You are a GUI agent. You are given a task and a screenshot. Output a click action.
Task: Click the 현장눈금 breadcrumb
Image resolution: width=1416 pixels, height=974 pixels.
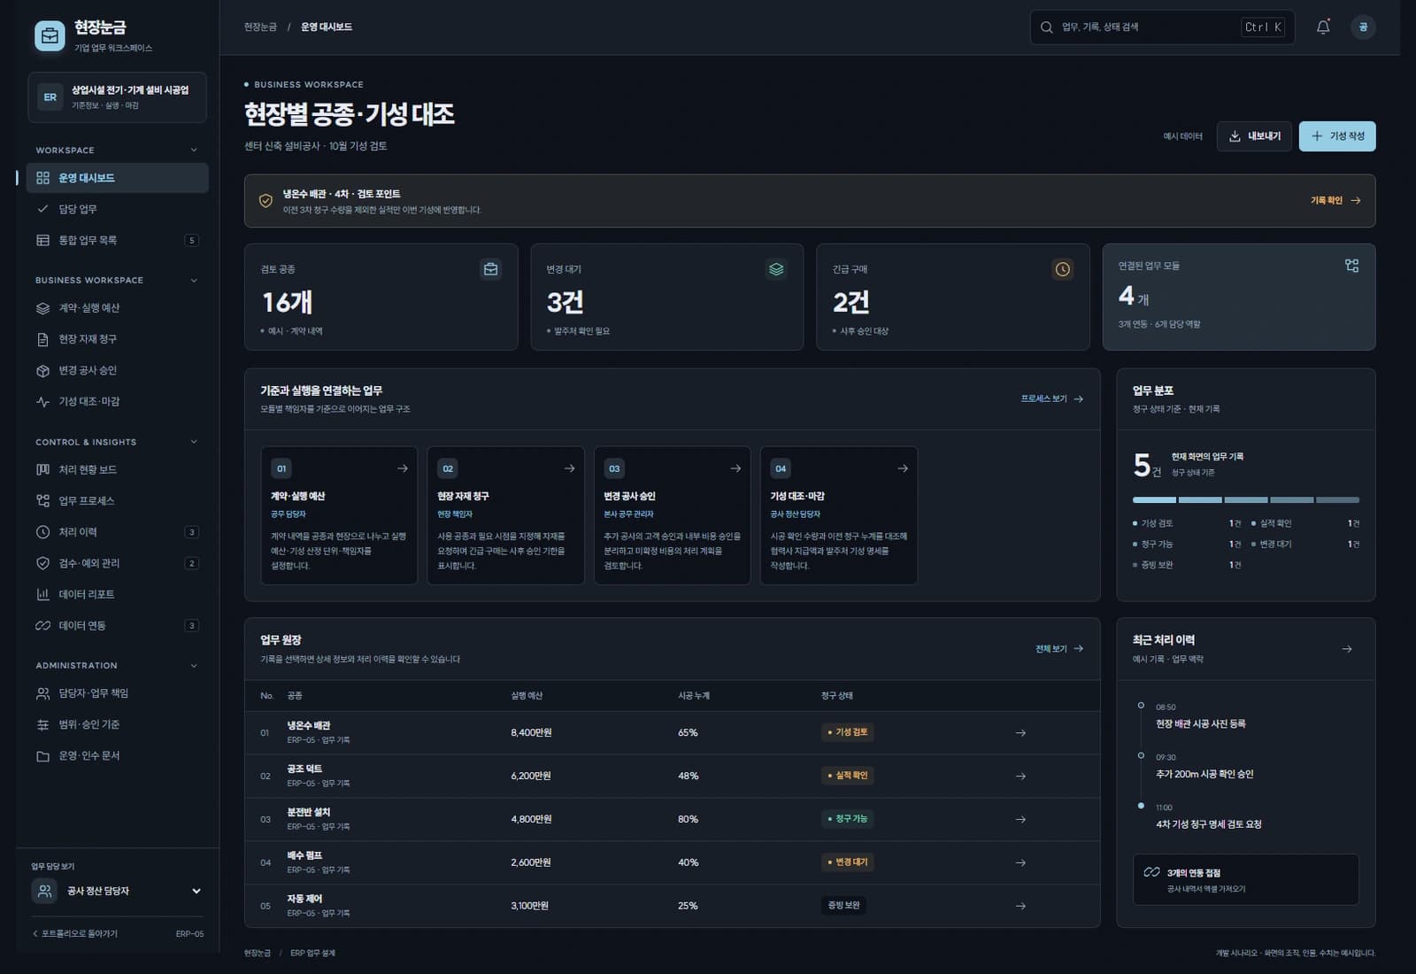(x=260, y=27)
